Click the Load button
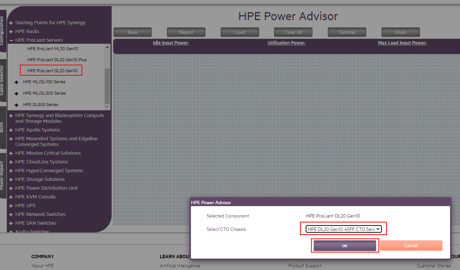Viewport: 460px width, 270px height. pyautogui.click(x=240, y=32)
